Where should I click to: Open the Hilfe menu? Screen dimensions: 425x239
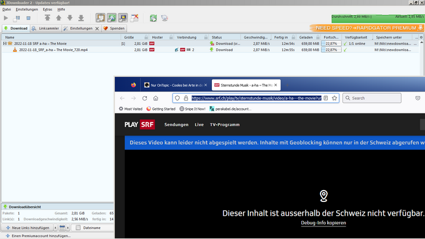coord(61,9)
